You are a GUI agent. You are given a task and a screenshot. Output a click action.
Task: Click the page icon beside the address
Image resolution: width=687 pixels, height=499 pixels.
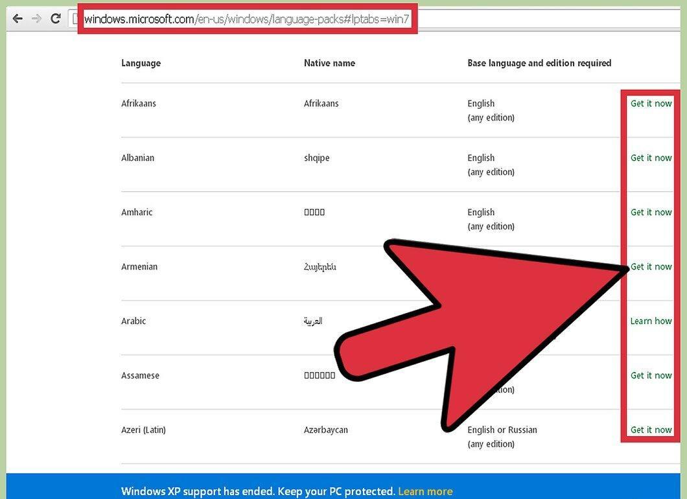[75, 19]
